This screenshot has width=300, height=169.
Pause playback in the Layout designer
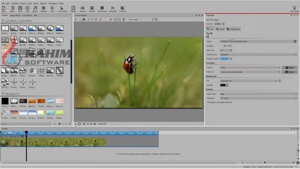coord(75,123)
